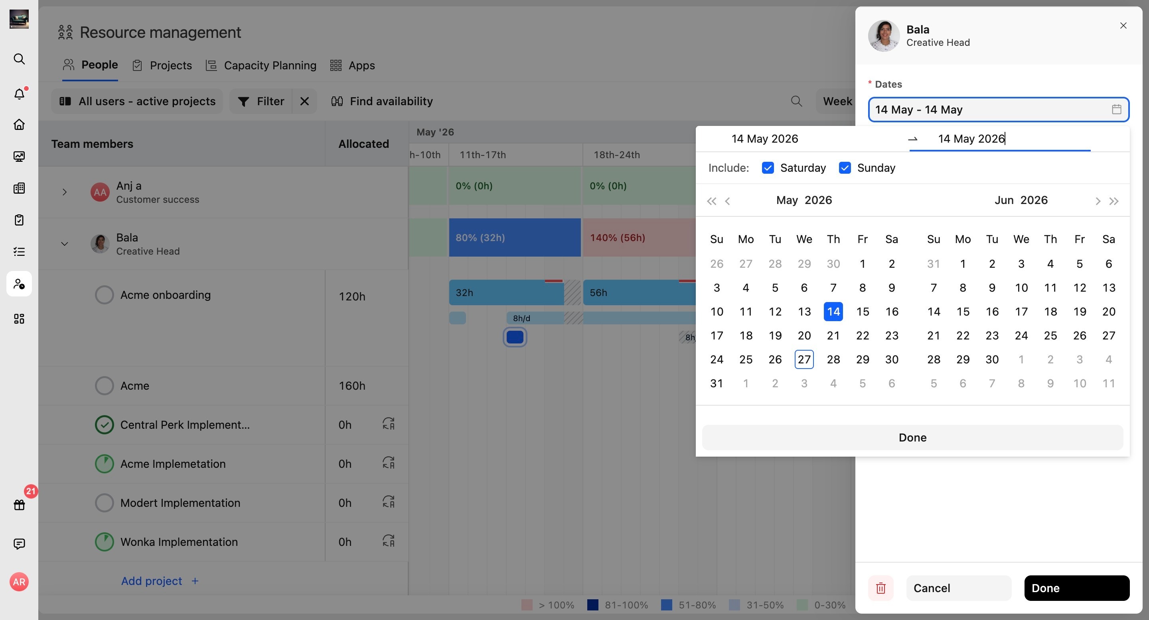Select June 15 in the calendar
Viewport: 1149px width, 620px height.
[x=963, y=312]
